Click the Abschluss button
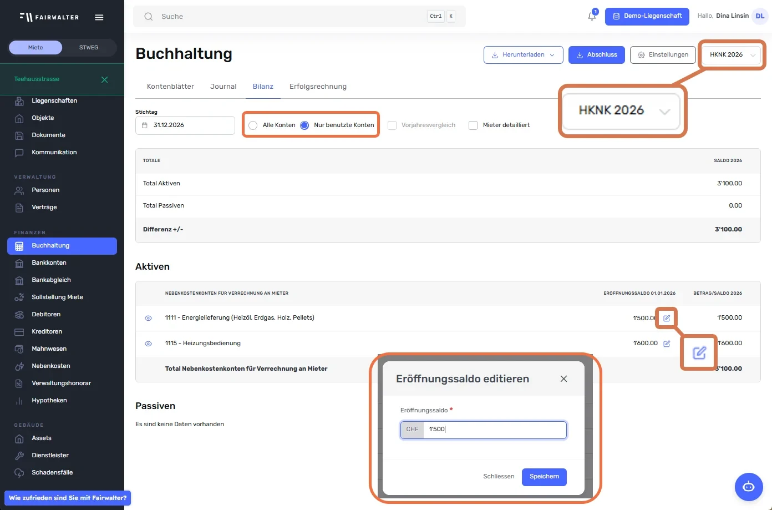This screenshot has height=510, width=772. pyautogui.click(x=597, y=55)
